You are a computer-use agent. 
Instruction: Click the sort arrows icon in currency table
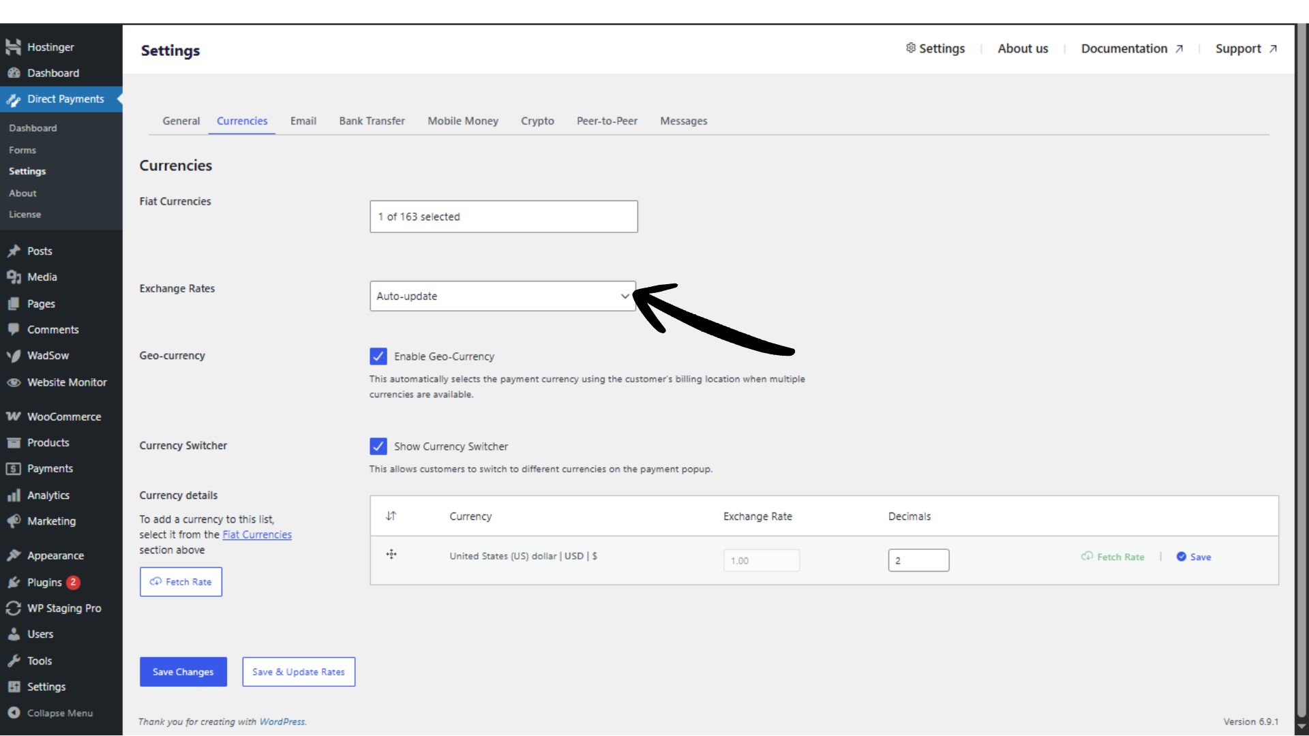point(391,516)
